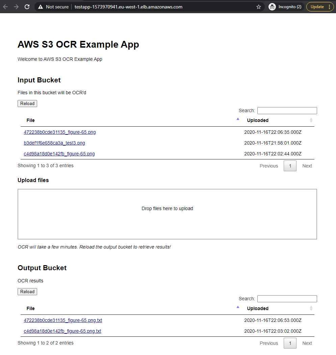Click the Drop files here upload zone
Viewport: 336px width, 355px height.
tap(167, 214)
